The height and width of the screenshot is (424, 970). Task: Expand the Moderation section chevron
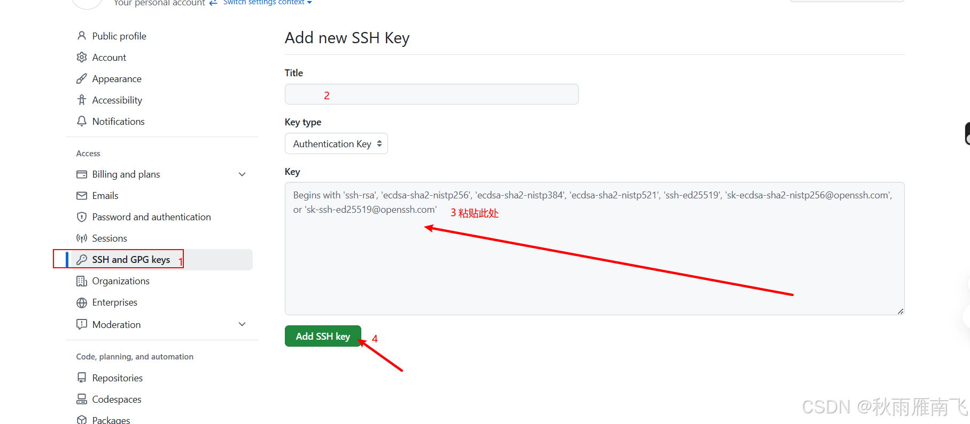(242, 324)
